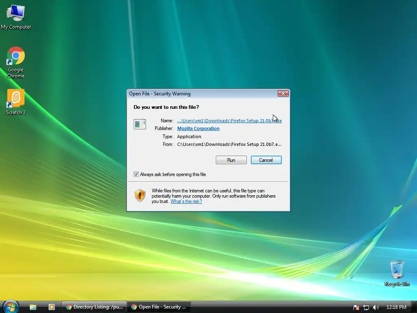Launch the media player quick launch icon
The width and height of the screenshot is (417, 313).
(x=52, y=307)
